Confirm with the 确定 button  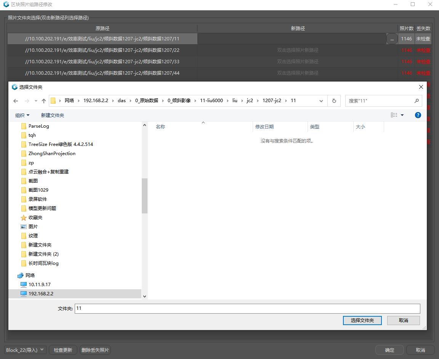(389, 350)
